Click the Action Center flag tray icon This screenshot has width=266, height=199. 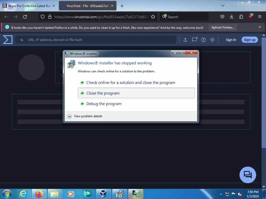[x=234, y=194]
